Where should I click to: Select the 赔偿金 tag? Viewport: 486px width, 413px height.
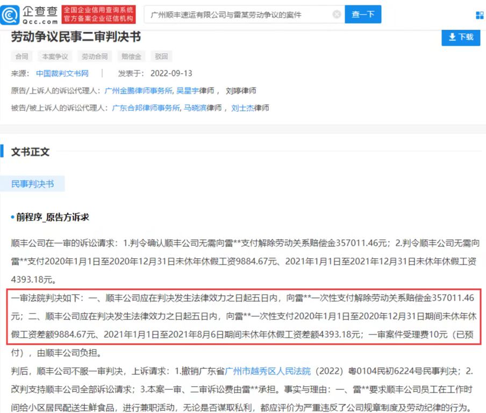131,56
